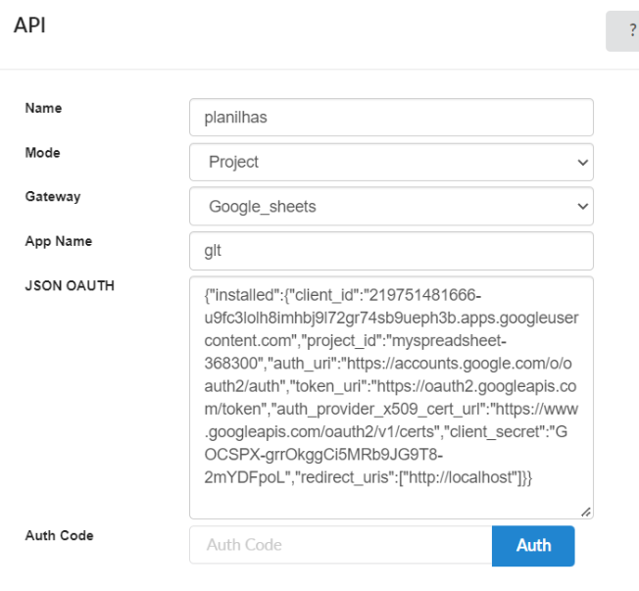Click the Gateway field label
The height and width of the screenshot is (591, 639).
[x=53, y=197]
